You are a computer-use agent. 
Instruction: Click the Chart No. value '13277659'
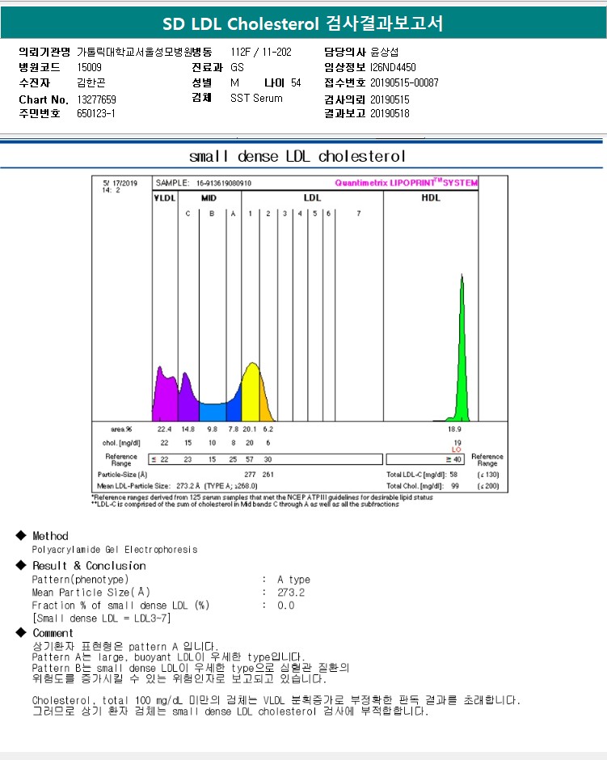(96, 99)
